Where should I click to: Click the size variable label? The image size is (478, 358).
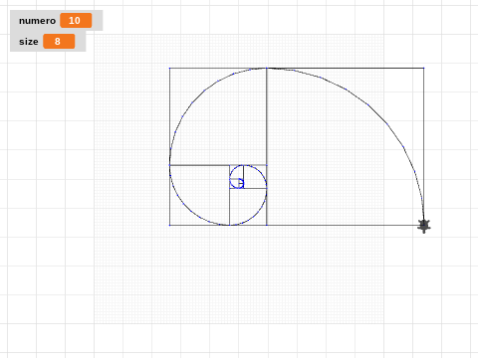pos(29,42)
